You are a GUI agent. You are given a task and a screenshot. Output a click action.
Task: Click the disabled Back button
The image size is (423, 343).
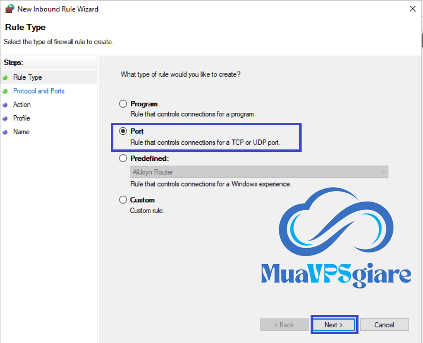(285, 324)
